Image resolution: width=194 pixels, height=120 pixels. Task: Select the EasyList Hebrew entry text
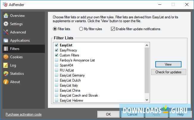click(x=71, y=100)
